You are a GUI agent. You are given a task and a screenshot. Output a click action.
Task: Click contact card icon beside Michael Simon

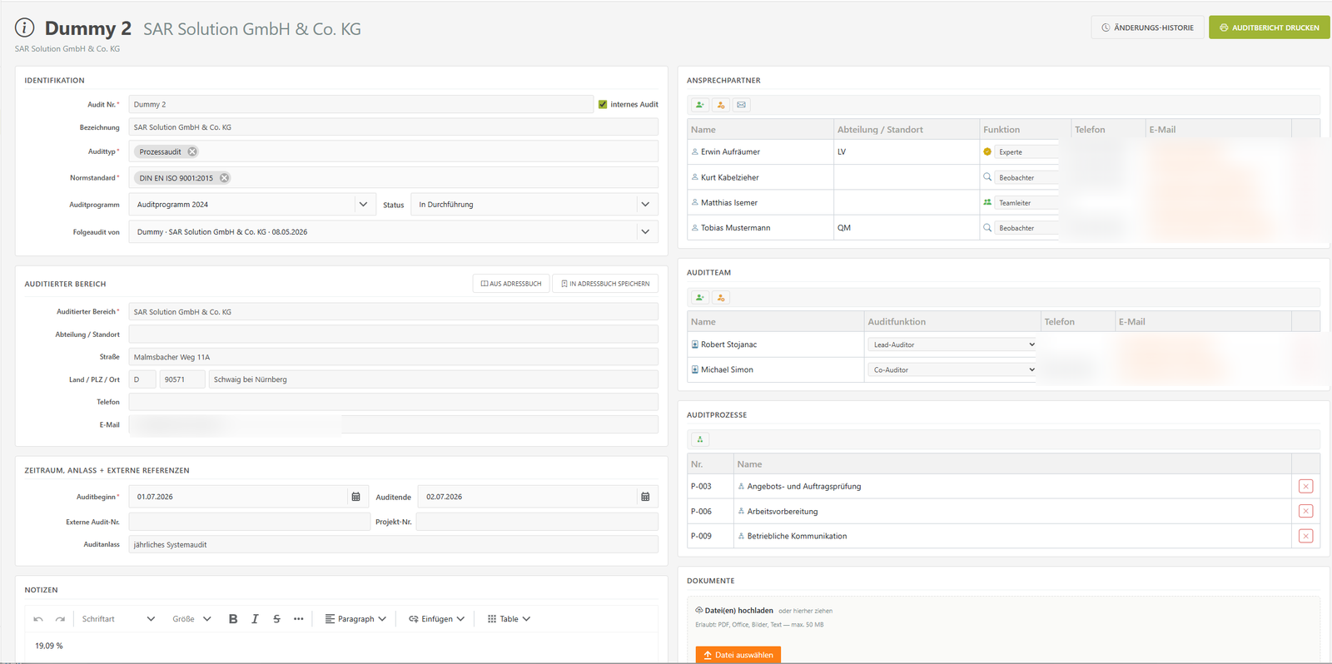pos(695,369)
